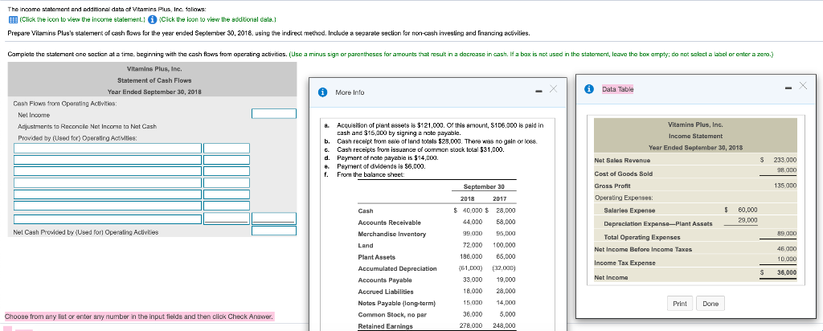Click Total Operating Expenses value 89,000
Screen dimensions: 823x331
point(787,234)
